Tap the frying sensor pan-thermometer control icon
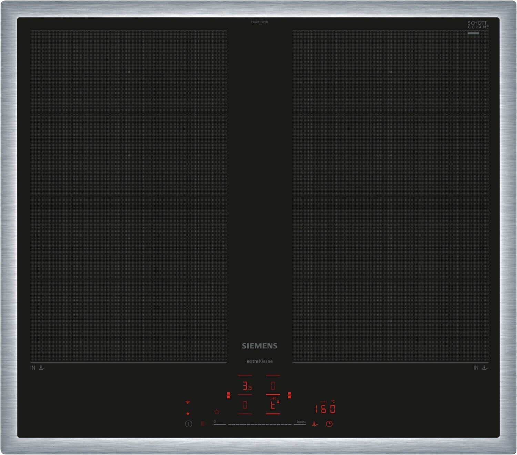 315,424
